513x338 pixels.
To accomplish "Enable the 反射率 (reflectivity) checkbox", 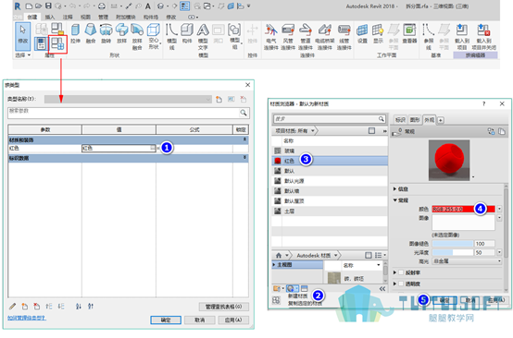I will 401,272.
